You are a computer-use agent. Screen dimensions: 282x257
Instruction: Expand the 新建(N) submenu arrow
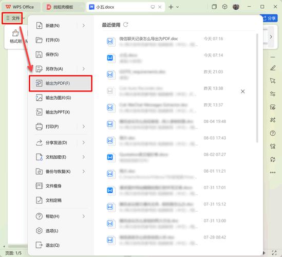point(84,26)
